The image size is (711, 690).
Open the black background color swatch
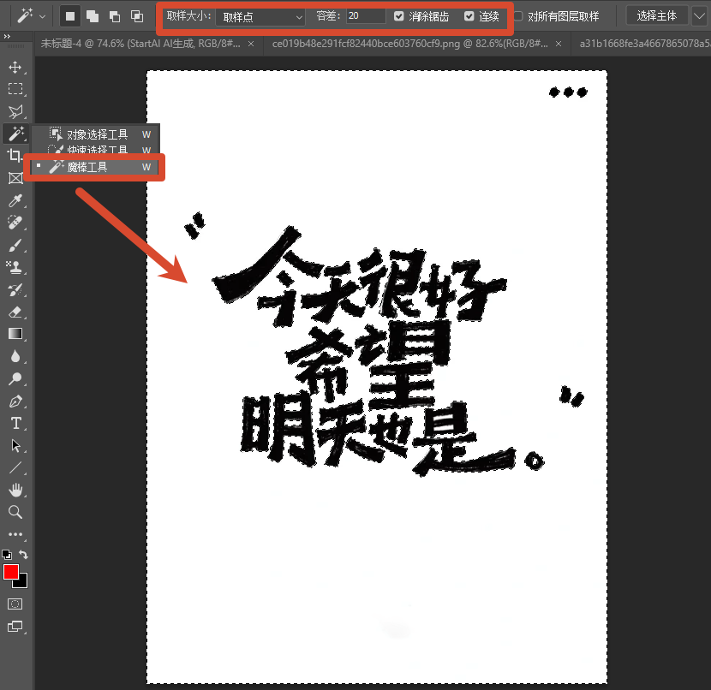pyautogui.click(x=22, y=583)
